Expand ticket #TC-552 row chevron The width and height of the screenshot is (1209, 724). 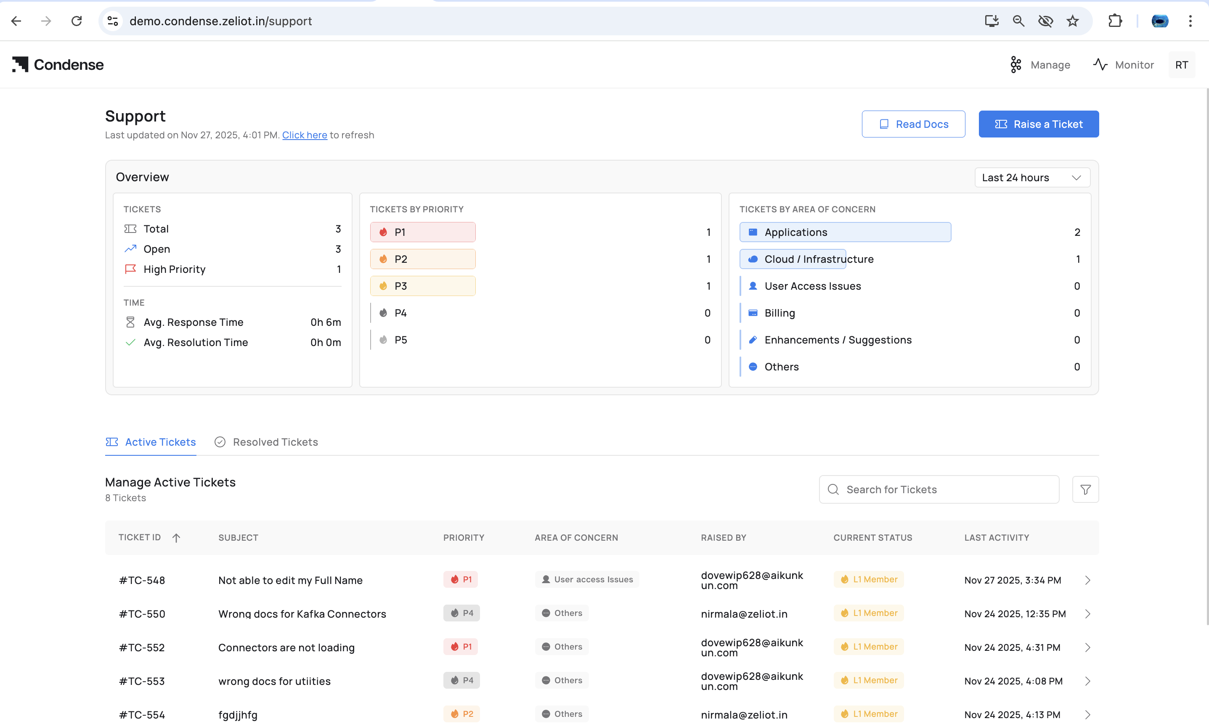(1087, 647)
